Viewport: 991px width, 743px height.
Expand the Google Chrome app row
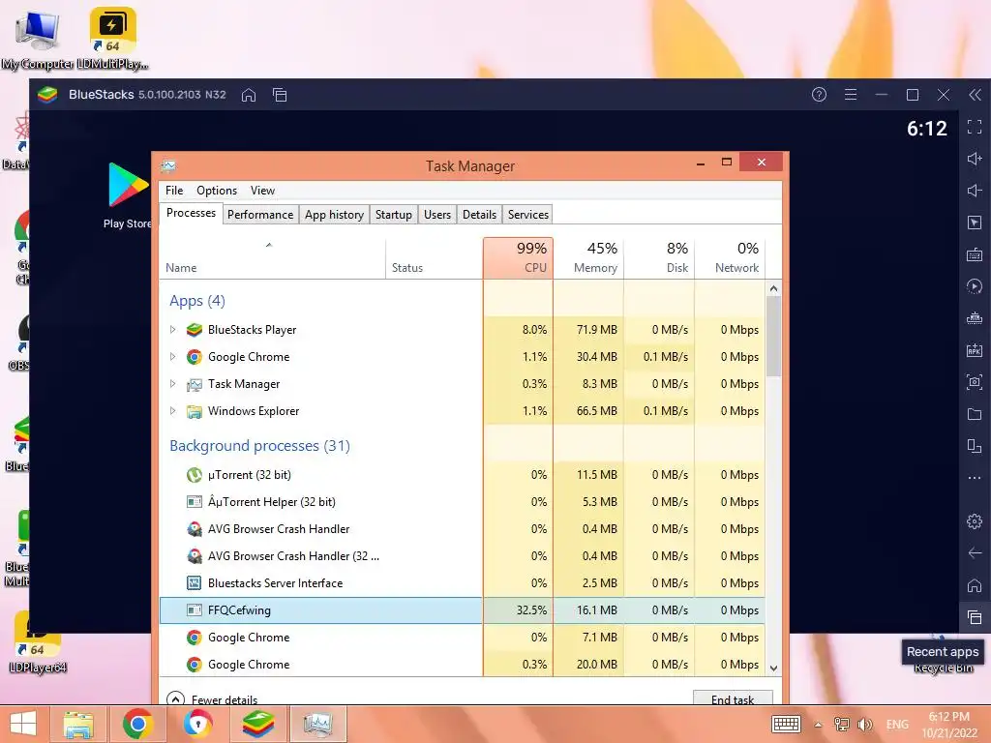pos(172,356)
